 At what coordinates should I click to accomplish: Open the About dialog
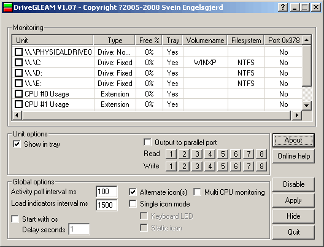coord(293,140)
